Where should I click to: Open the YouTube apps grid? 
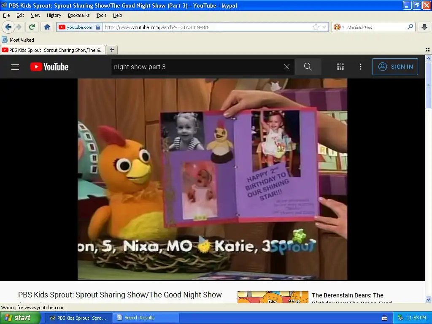tap(340, 67)
